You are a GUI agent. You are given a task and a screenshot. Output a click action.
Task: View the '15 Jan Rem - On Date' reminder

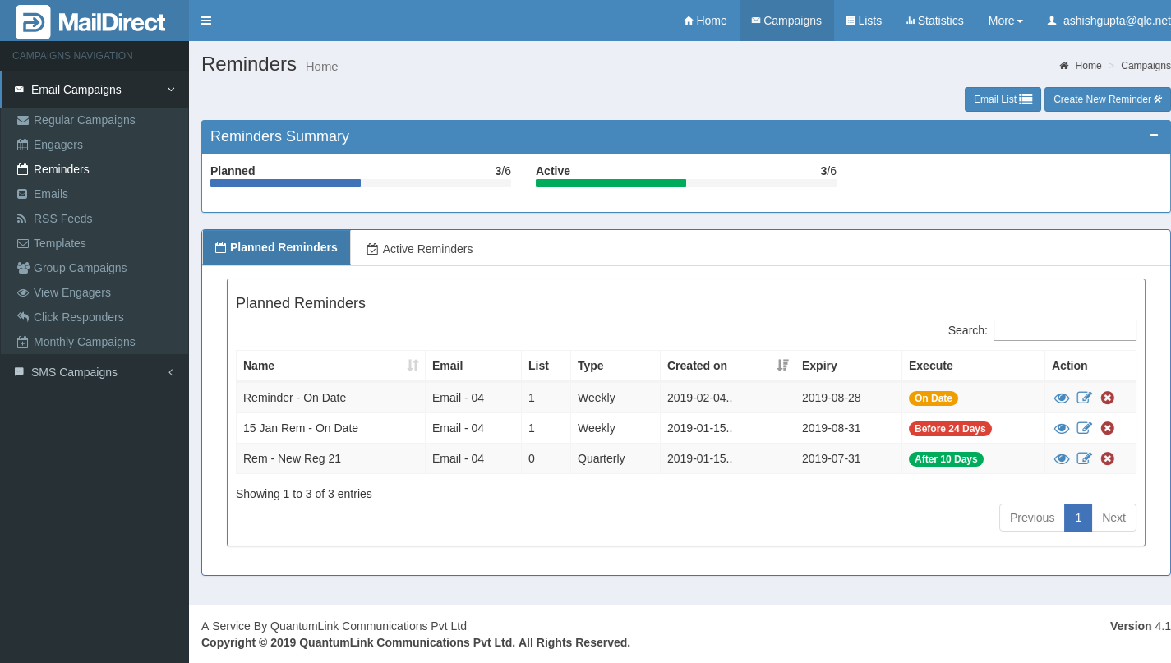pyautogui.click(x=1062, y=429)
